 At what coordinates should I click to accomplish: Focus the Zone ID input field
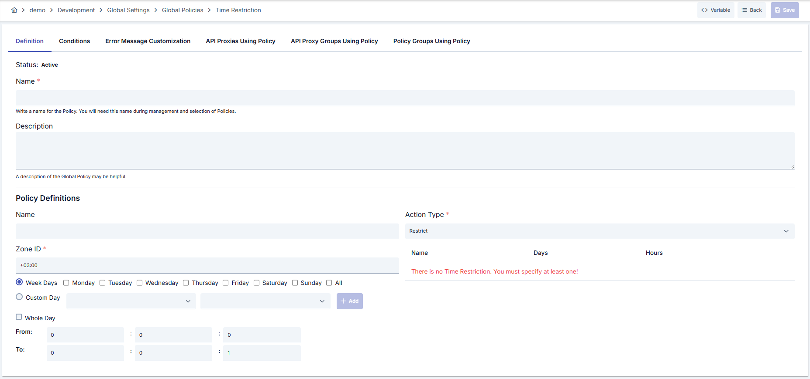[x=207, y=265]
